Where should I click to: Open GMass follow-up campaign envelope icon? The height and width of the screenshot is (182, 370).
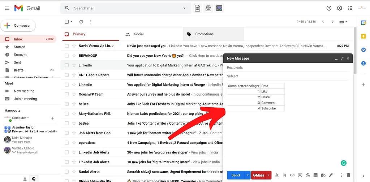[x=208, y=8]
